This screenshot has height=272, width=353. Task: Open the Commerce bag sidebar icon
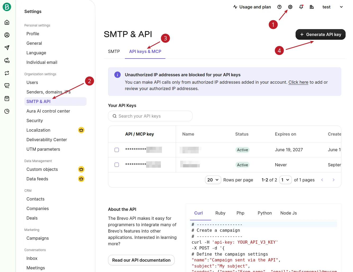pyautogui.click(x=7, y=99)
